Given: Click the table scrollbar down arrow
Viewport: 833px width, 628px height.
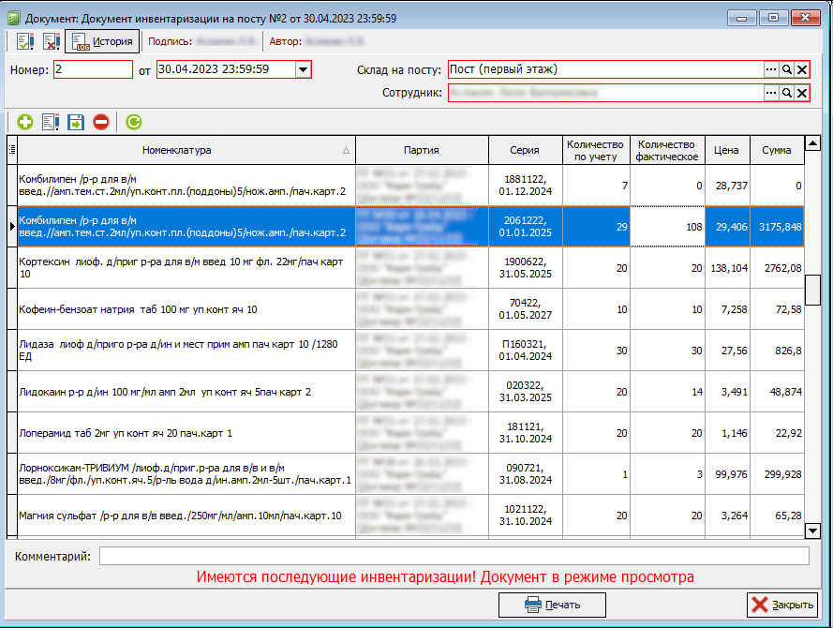Looking at the screenshot, I should pyautogui.click(x=813, y=531).
